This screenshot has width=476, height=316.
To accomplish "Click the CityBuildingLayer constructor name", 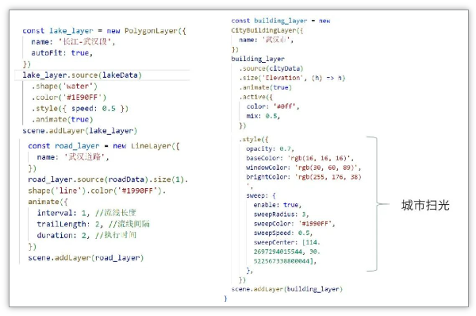I will [263, 30].
